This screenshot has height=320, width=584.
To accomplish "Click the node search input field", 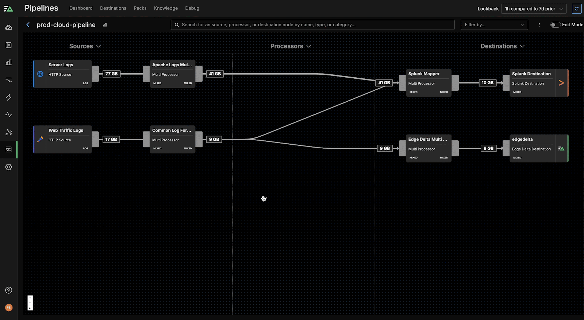I will pyautogui.click(x=312, y=25).
